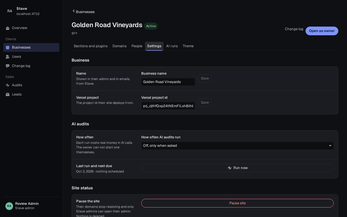Image resolution: width=347 pixels, height=217 pixels.
Task: Open Overview in the sidebar
Action: (x=31, y=28)
